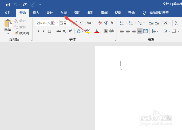Open the 字体 dialog launcher
Viewport: 182px width, 130px height.
click(x=114, y=40)
